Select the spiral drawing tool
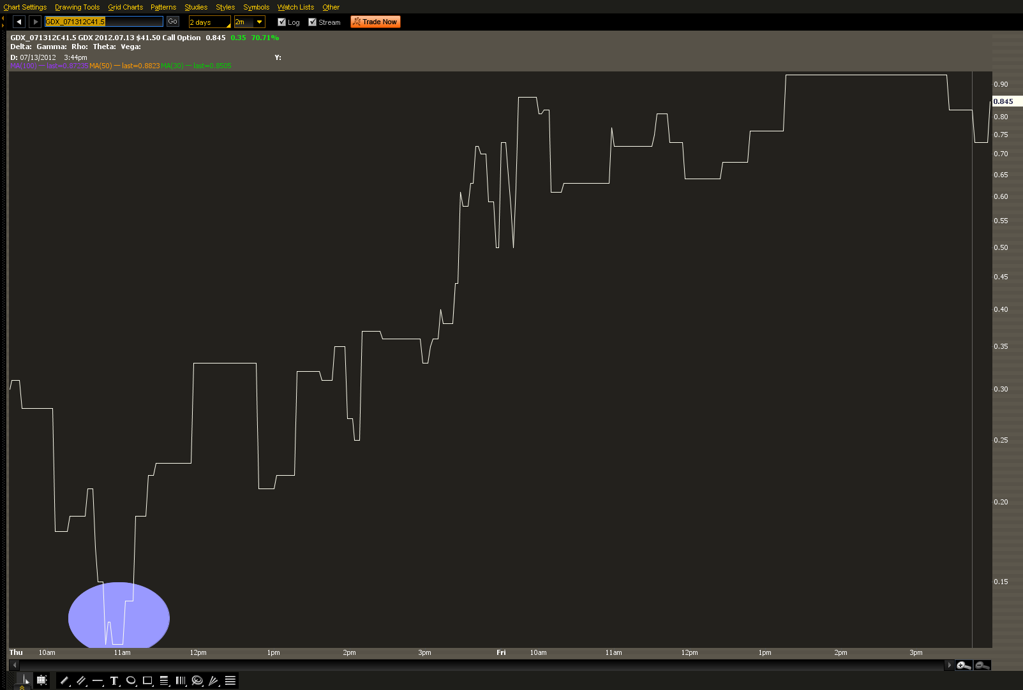Image resolution: width=1023 pixels, height=690 pixels. click(197, 680)
